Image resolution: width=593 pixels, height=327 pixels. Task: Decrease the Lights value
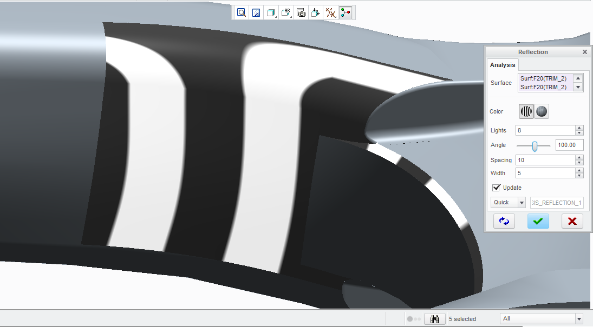click(579, 132)
